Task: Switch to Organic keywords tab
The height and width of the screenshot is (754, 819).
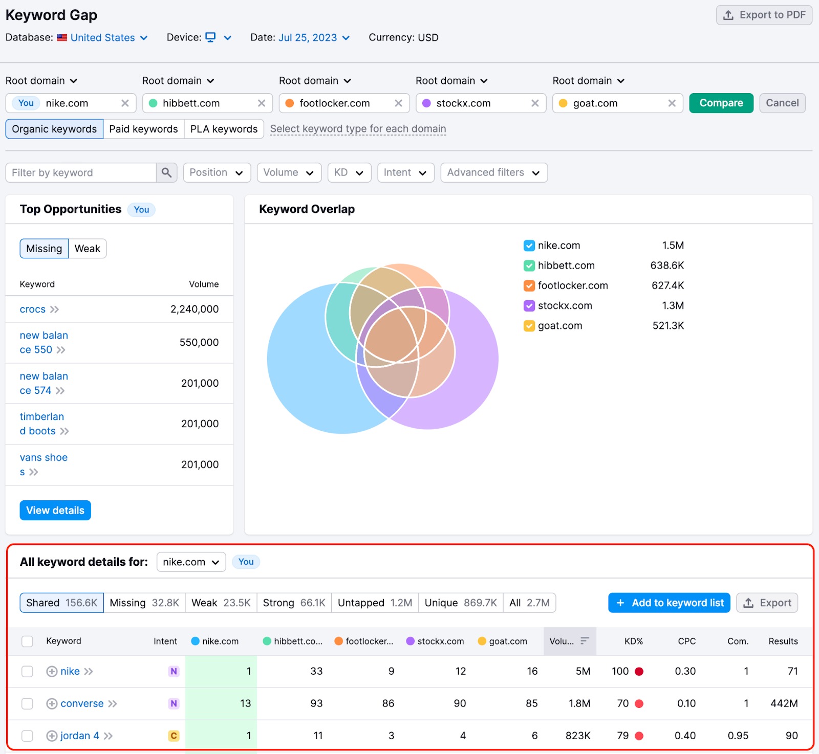Action: (54, 129)
